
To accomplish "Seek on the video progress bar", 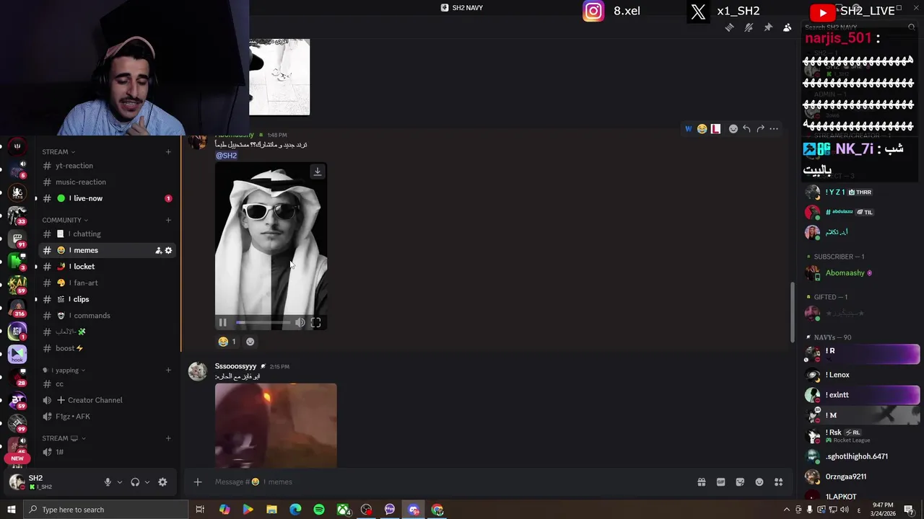I will click(263, 323).
